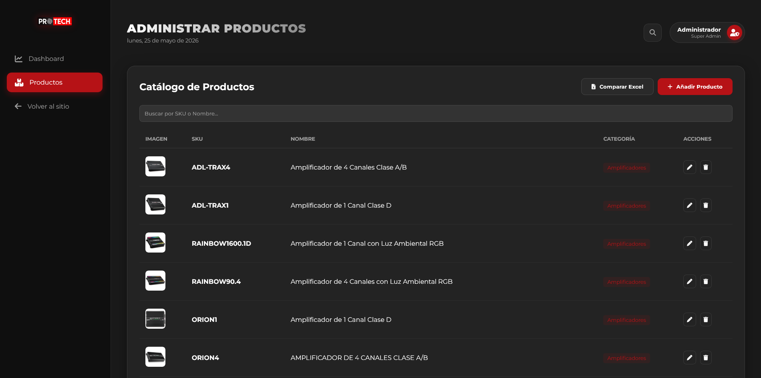
Task: Go to Volver al sitio
Action: [54, 106]
